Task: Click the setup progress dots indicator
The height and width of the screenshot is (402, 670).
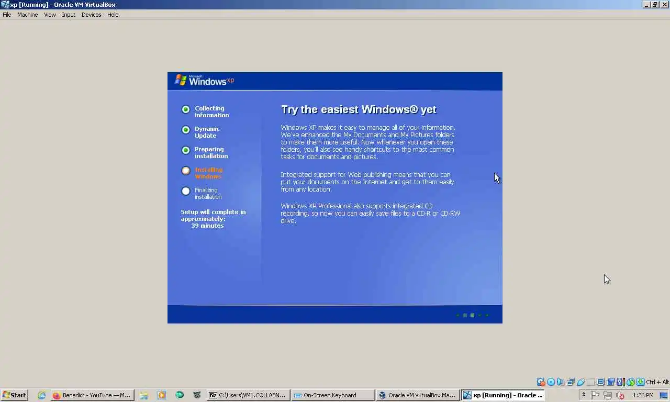Action: 472,315
